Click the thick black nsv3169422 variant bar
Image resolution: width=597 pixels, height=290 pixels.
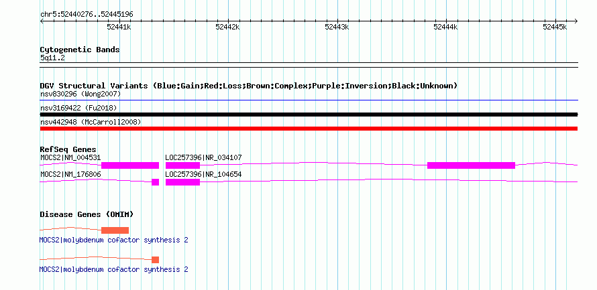click(309, 115)
